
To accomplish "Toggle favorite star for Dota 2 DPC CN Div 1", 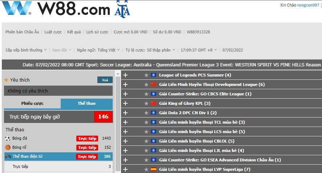I will [146, 113].
